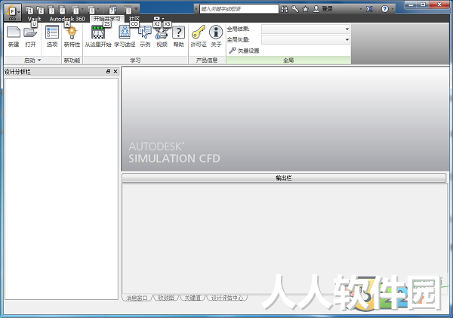Click the binoculars search icon
The image size is (453, 318).
(285, 9)
